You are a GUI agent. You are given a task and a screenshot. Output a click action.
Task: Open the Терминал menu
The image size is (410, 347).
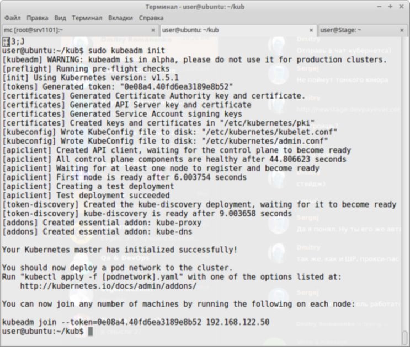click(87, 18)
